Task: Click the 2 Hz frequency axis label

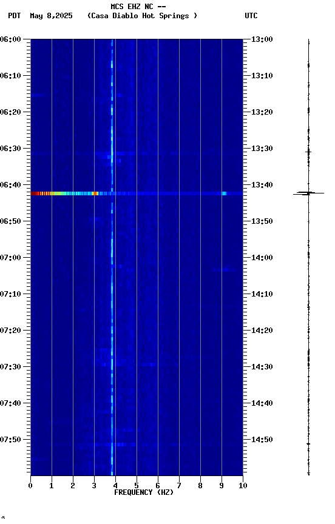Action: click(73, 486)
